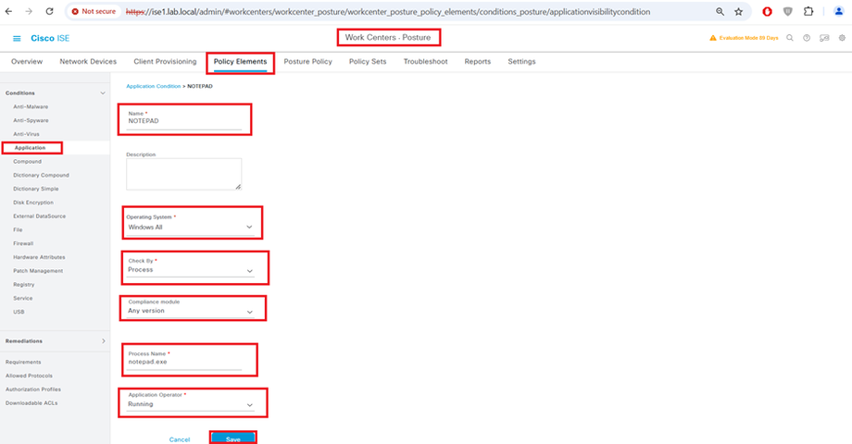Click the browser URL address bar
This screenshot has height=444, width=852.
pyautogui.click(x=387, y=11)
